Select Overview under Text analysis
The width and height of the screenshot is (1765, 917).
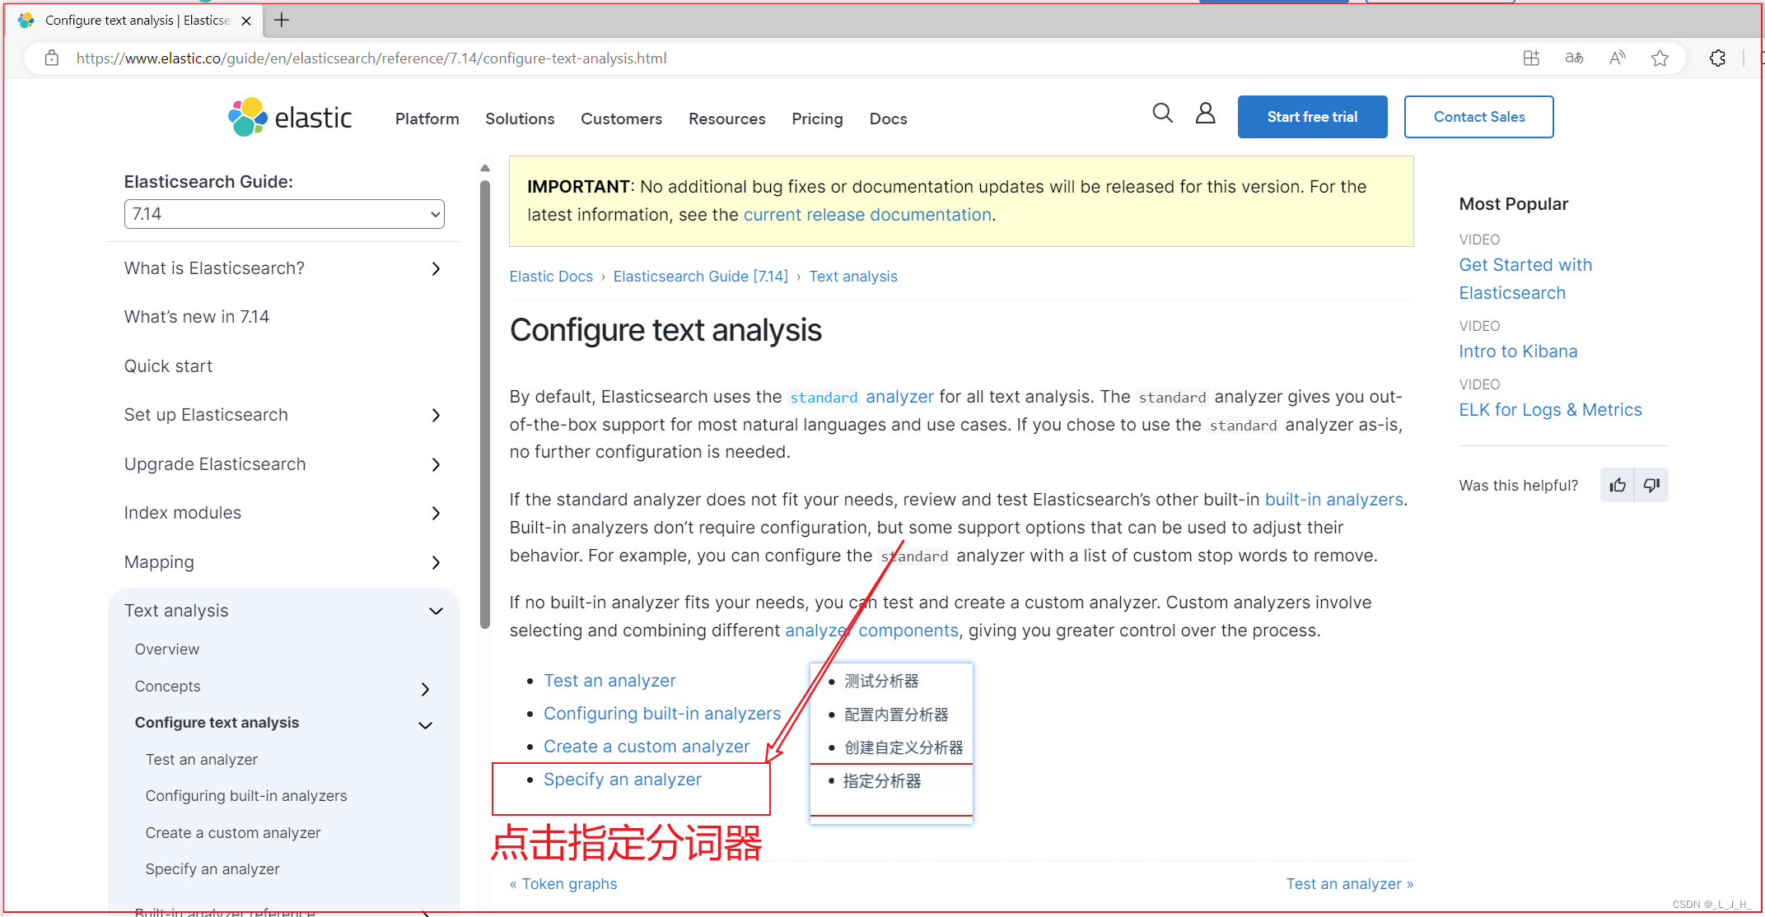coord(167,649)
